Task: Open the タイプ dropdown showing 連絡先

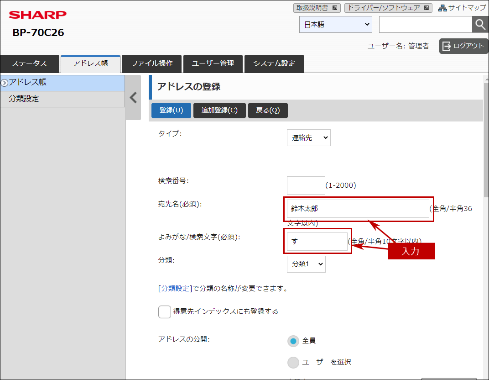Action: pos(309,137)
